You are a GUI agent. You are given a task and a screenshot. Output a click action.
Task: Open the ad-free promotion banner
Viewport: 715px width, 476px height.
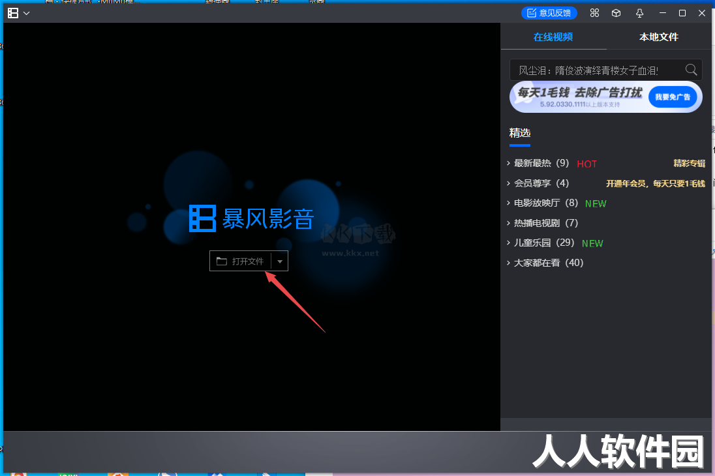click(605, 97)
